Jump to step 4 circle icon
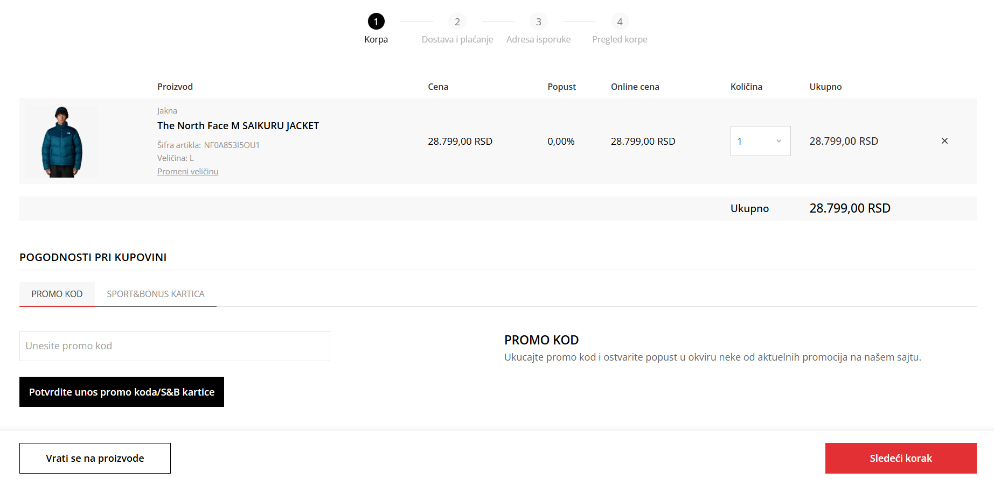 click(620, 22)
